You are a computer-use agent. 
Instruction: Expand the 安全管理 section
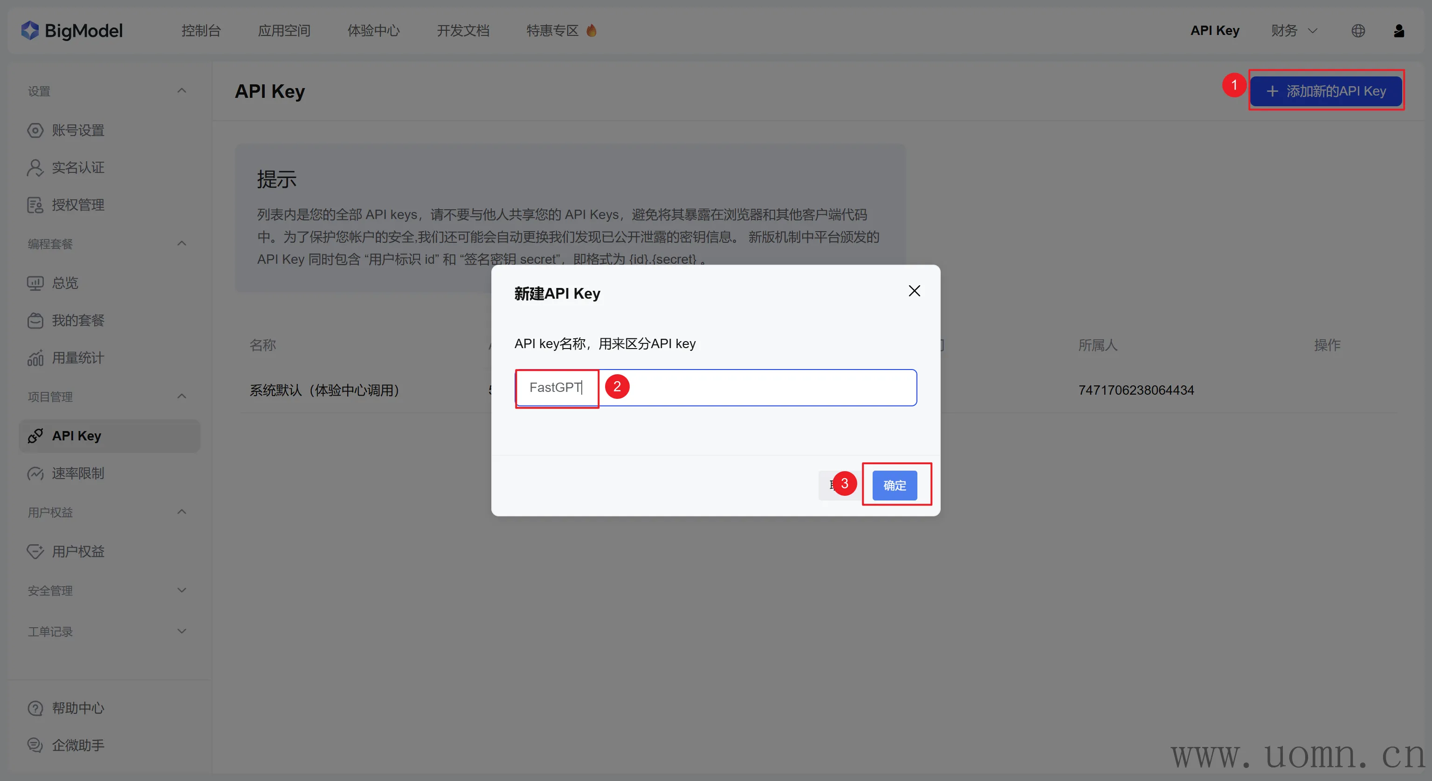point(181,590)
